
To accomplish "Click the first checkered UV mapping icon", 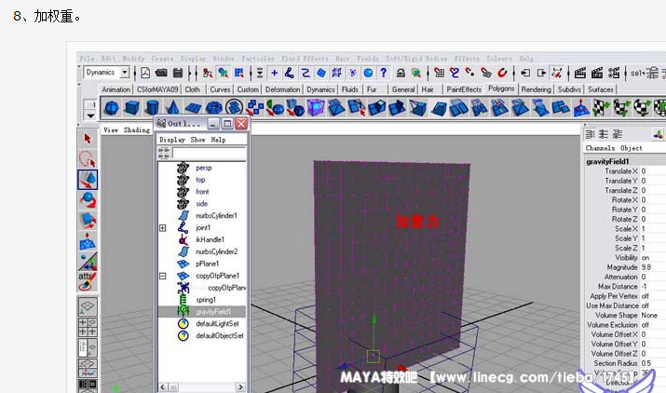I will click(x=601, y=107).
